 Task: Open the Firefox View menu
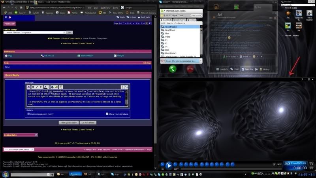click(96, 8)
